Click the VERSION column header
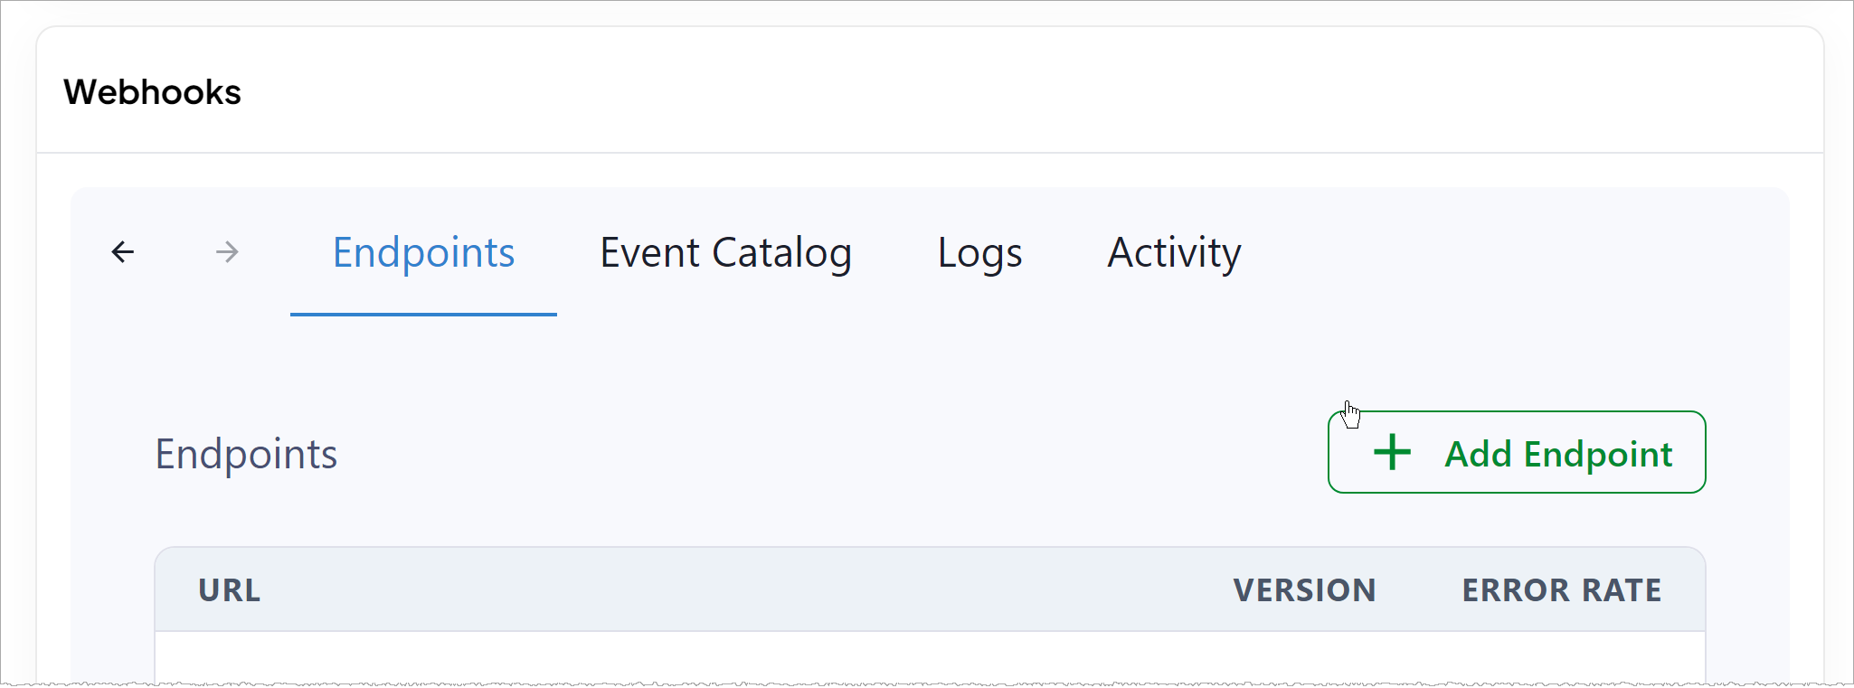 pyautogui.click(x=1304, y=590)
